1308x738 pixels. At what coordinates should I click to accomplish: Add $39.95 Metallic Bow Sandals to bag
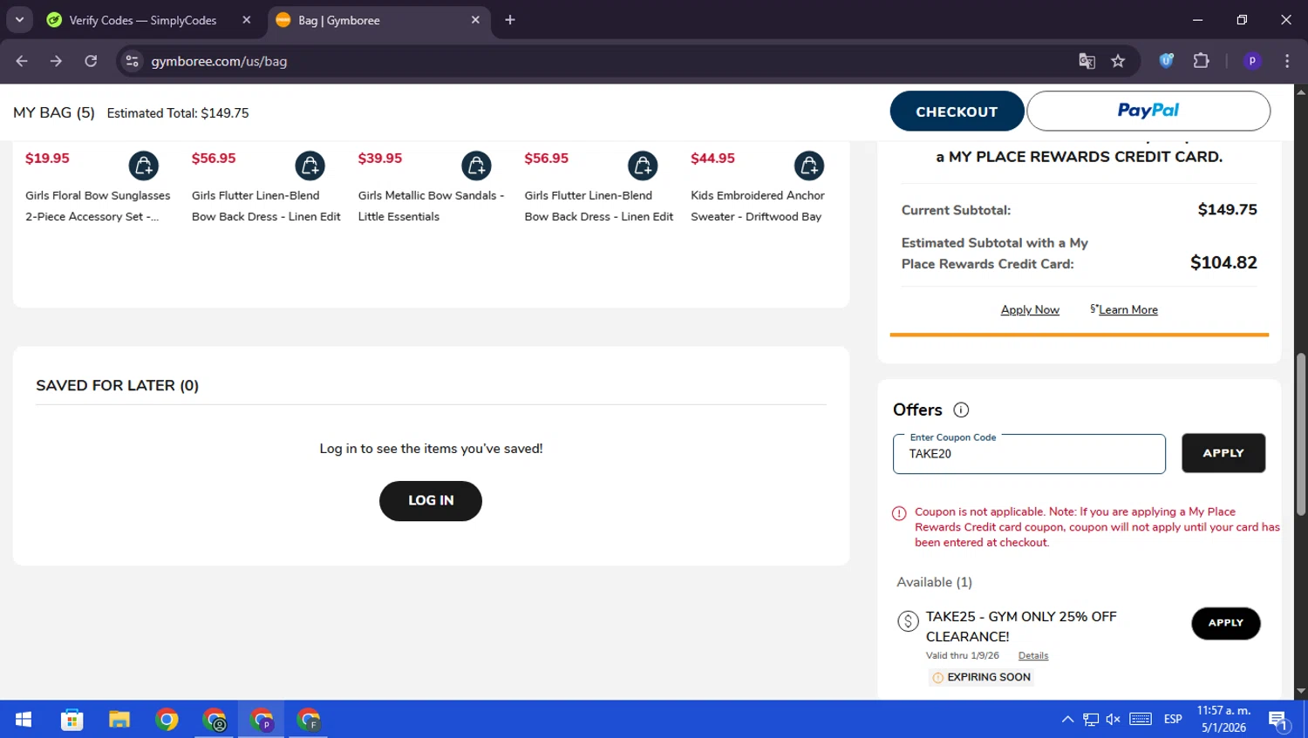tap(476, 166)
